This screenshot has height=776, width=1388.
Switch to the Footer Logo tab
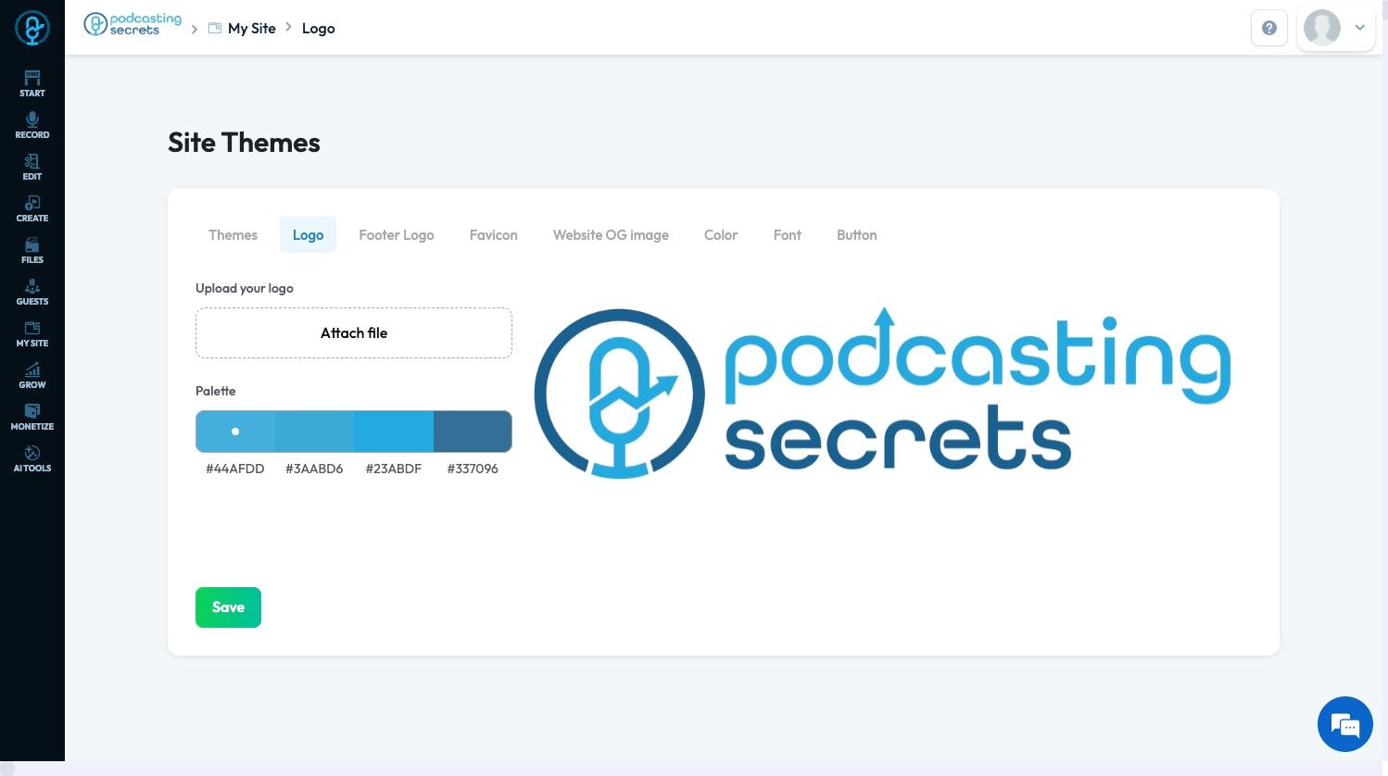(x=397, y=235)
